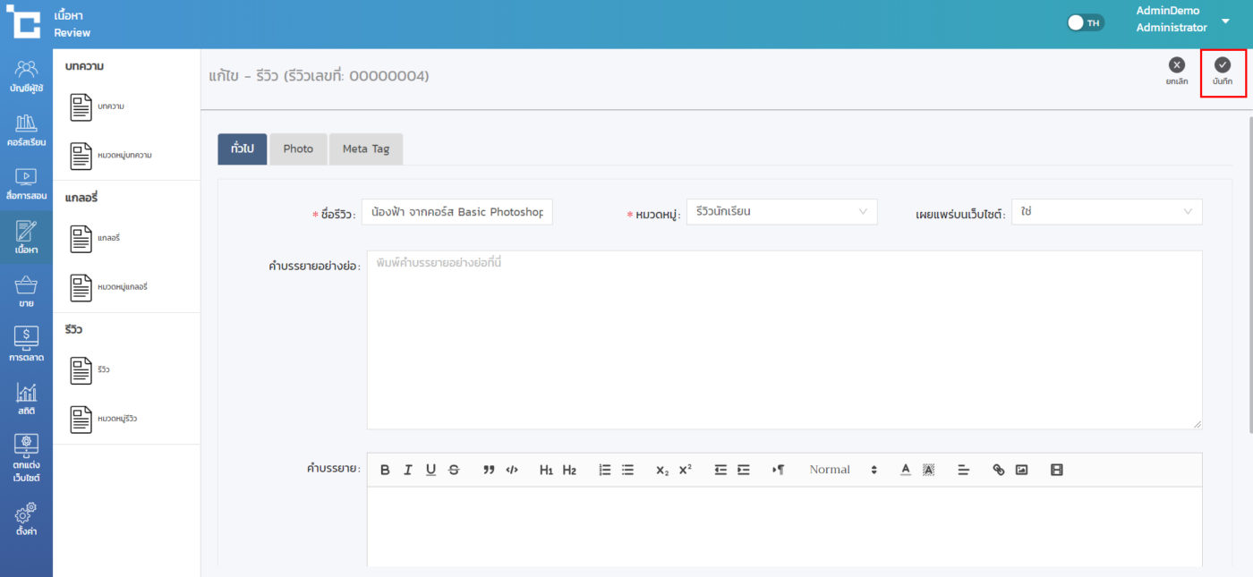The width and height of the screenshot is (1253, 577).
Task: Open the settings gear in the sidebar
Action: pos(26,519)
